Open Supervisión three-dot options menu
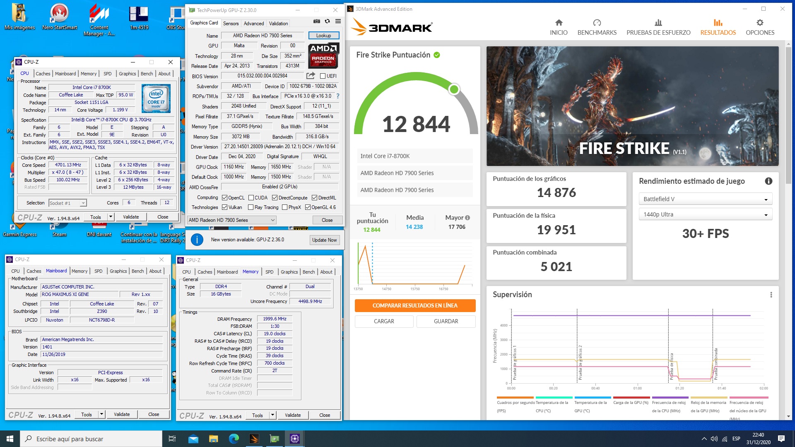The image size is (795, 447). (x=771, y=295)
